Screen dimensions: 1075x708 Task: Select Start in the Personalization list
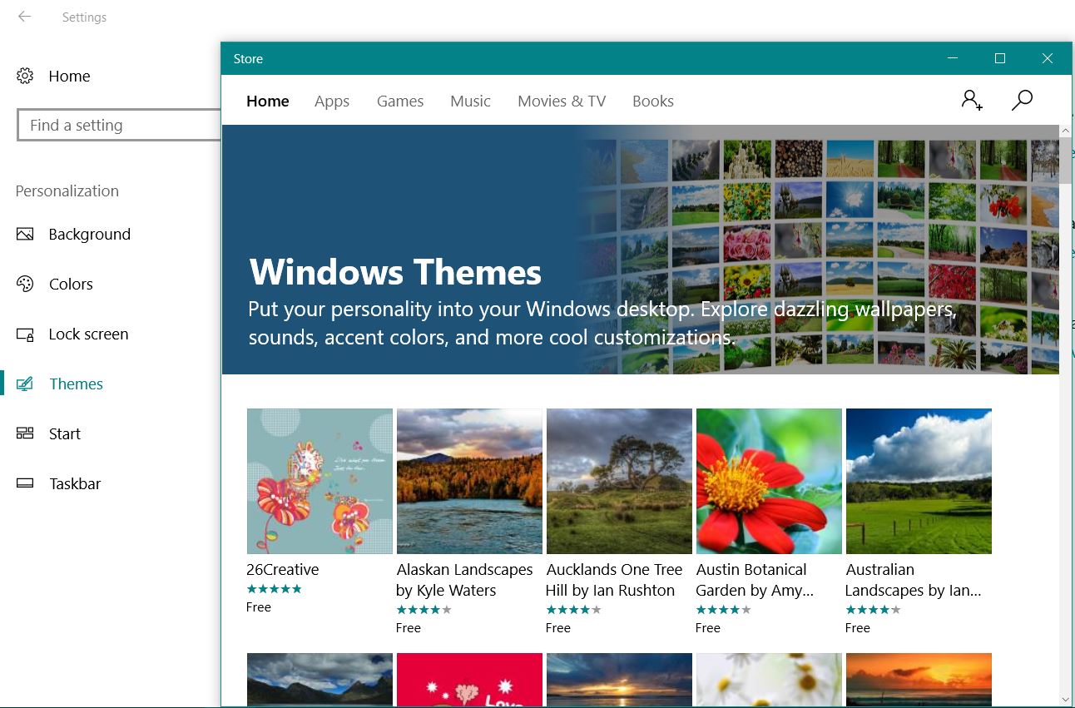click(x=65, y=434)
